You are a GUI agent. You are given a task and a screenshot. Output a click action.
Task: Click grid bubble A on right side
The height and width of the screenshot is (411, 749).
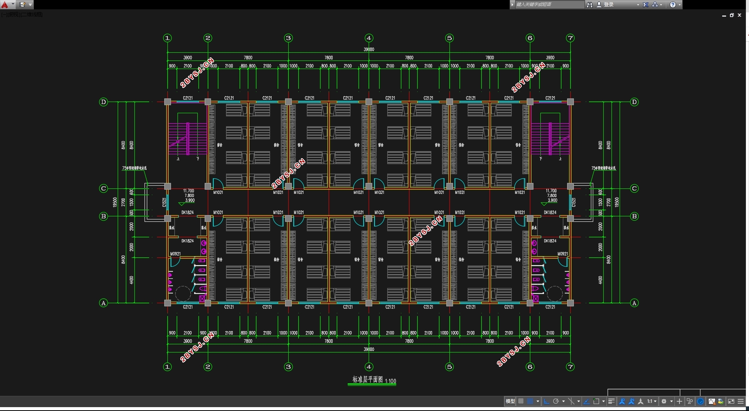[634, 303]
